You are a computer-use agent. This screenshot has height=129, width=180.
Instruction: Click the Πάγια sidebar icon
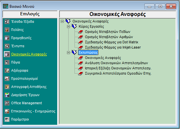[7, 62]
